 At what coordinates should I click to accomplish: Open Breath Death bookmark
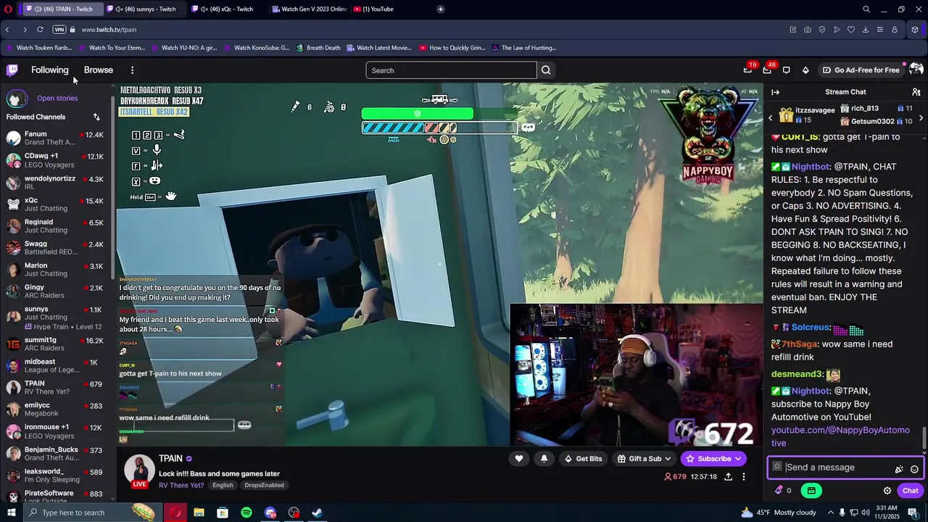coord(318,48)
